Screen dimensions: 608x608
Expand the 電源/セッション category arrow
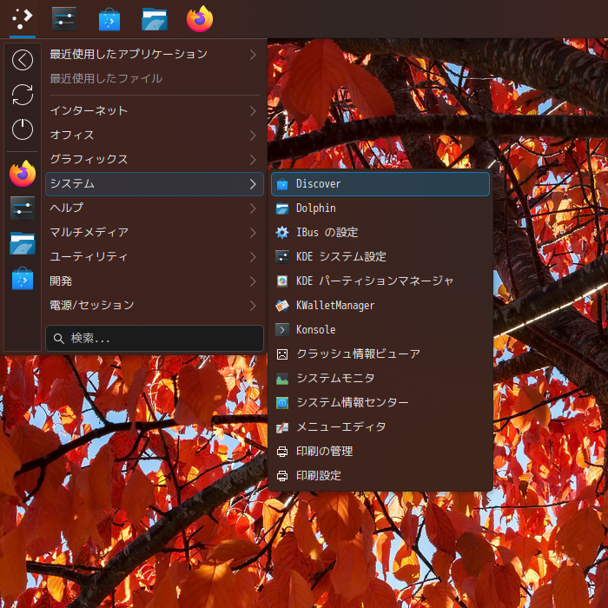point(253,306)
